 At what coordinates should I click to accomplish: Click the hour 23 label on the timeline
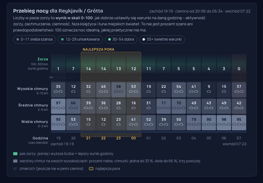[x=118, y=138]
